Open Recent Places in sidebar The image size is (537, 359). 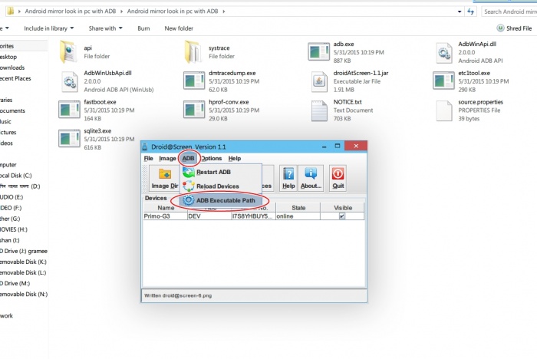[x=15, y=78]
